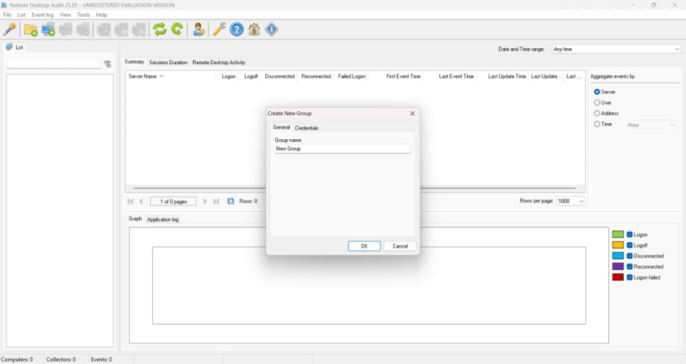Uncheck the Logon legend checkbox
The height and width of the screenshot is (364, 686).
tap(630, 235)
